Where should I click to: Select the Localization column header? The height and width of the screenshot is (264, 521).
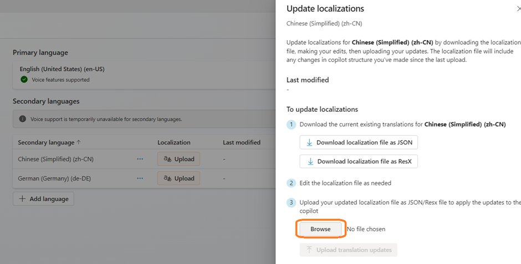[173, 142]
